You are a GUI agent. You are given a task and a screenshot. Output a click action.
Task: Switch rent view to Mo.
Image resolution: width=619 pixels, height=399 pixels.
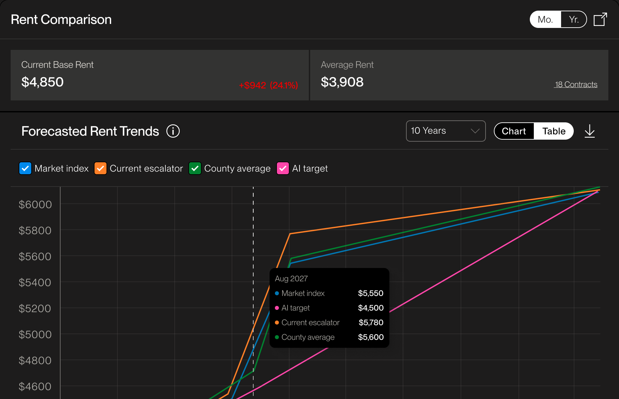coord(545,19)
